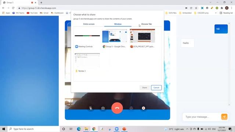Viewport: 235px width, 132px height.
Task: Click the share page icon in address bar
Action: click(x=191, y=8)
